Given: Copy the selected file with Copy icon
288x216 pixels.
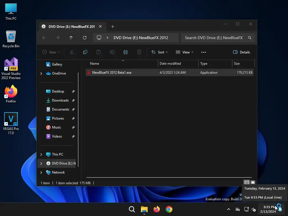Looking at the screenshot, I should pos(85,52).
